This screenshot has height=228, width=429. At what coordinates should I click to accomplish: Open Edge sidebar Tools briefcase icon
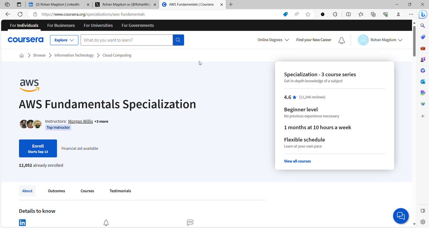pos(423,48)
